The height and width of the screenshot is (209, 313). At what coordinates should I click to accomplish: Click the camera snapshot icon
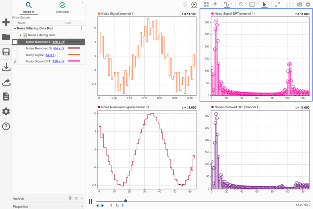click(x=300, y=4)
